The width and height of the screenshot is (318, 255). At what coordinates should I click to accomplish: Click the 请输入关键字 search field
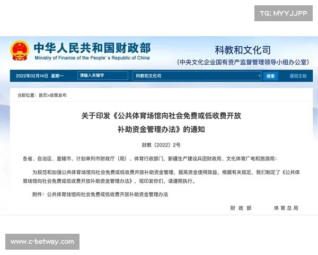click(103, 75)
